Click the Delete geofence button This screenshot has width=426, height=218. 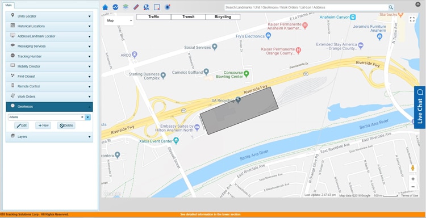(x=66, y=125)
